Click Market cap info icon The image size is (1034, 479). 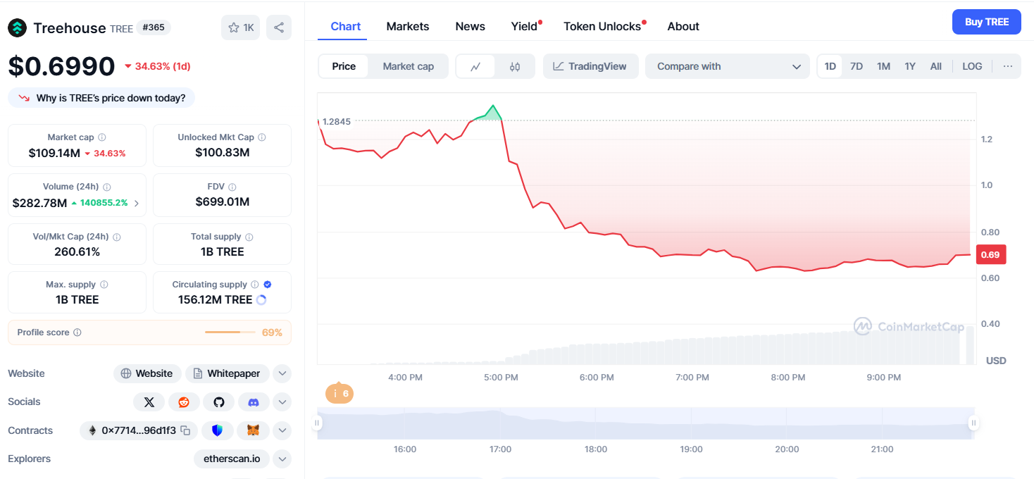[x=102, y=137]
